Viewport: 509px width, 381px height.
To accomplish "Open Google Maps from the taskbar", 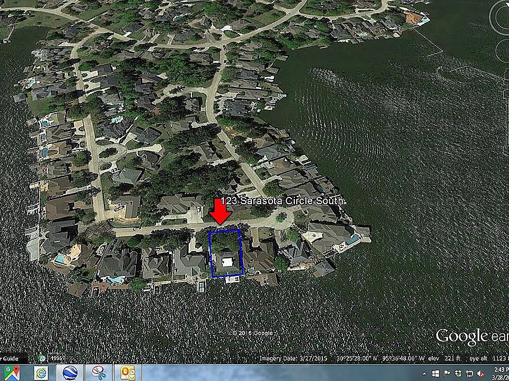I will [x=12, y=373].
